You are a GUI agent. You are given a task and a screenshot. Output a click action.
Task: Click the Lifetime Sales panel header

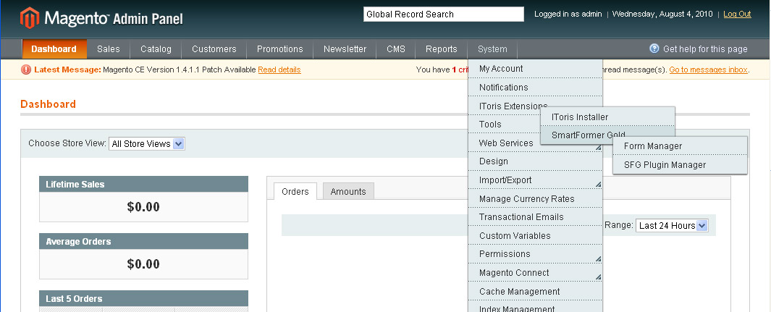coord(143,185)
